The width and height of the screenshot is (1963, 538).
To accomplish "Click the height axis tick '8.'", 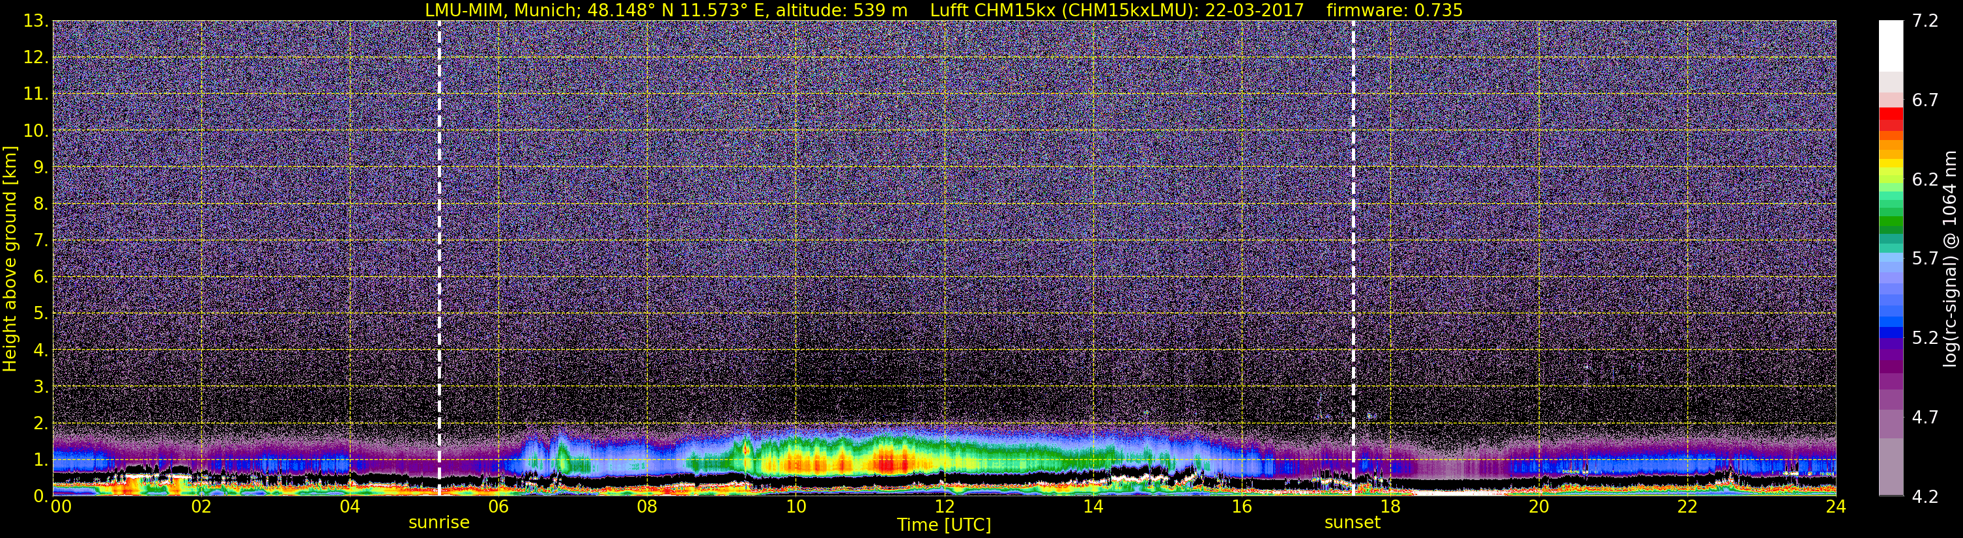I will [41, 203].
